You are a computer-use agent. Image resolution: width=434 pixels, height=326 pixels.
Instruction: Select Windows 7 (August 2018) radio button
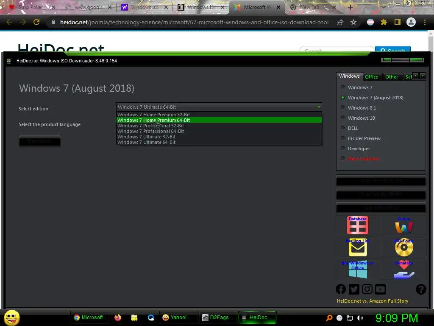pyautogui.click(x=342, y=97)
